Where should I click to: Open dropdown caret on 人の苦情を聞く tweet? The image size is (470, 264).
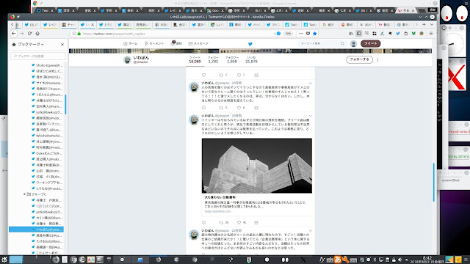(310, 83)
